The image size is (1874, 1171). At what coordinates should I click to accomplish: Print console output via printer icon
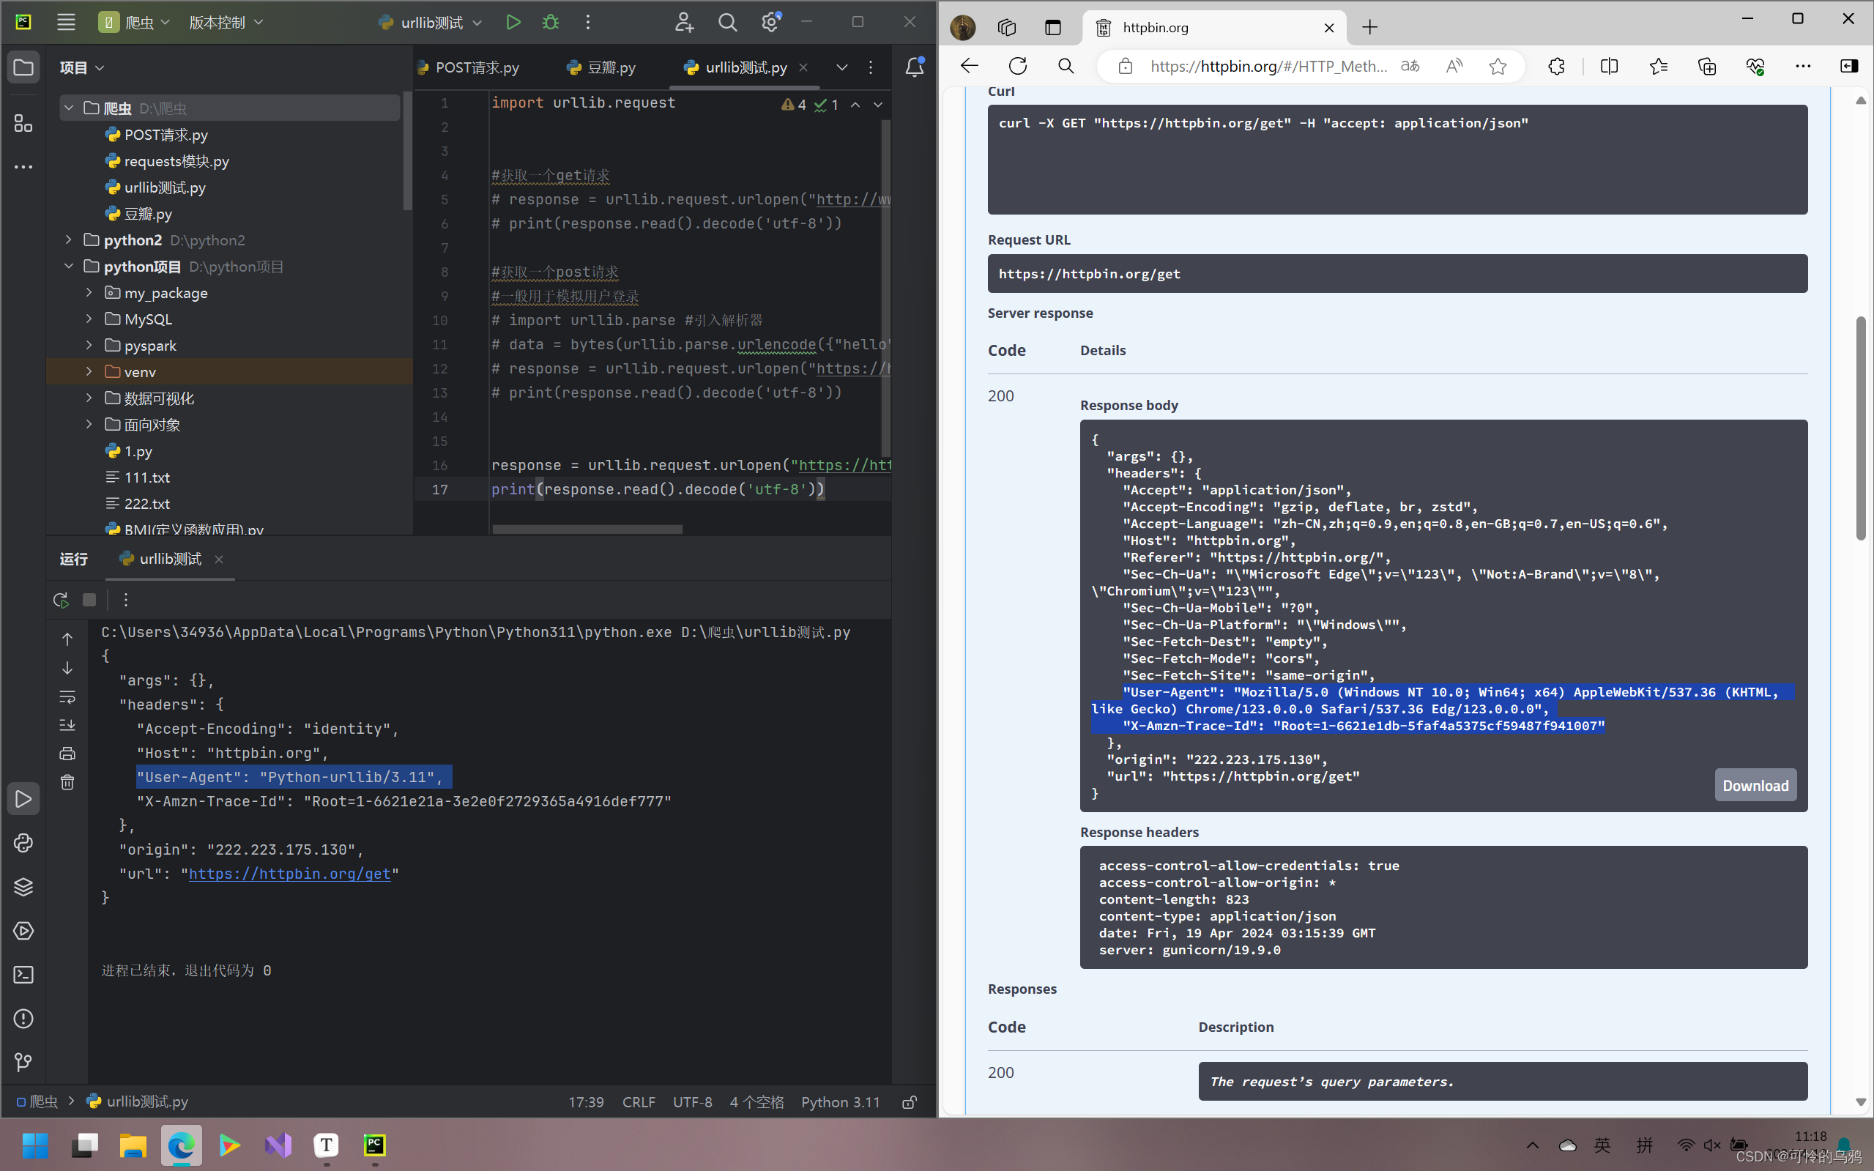[x=67, y=754]
